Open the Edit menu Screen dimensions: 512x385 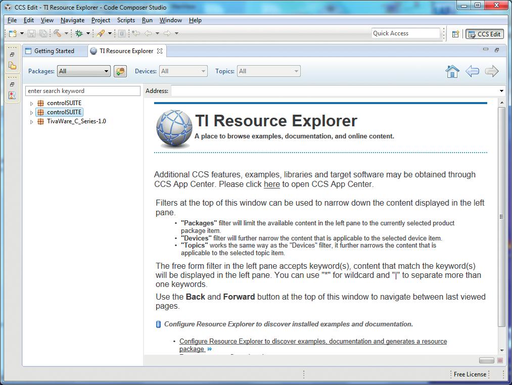29,20
